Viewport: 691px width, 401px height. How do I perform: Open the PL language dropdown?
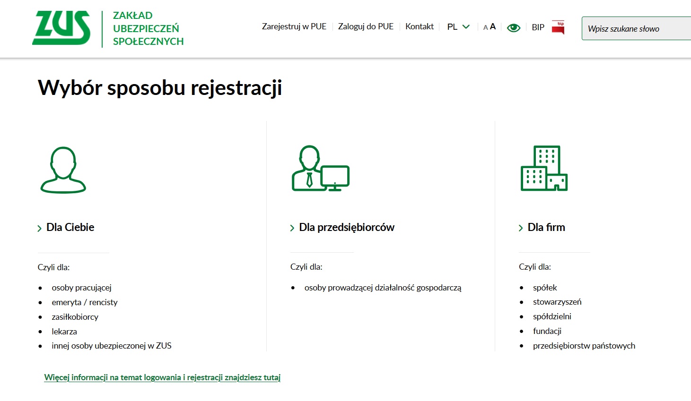pyautogui.click(x=458, y=27)
